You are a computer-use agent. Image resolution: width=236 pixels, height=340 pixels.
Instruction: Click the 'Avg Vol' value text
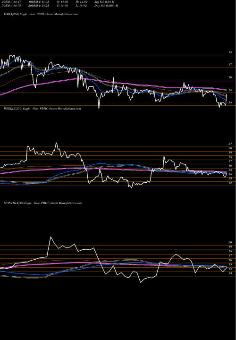(x=104, y=2)
